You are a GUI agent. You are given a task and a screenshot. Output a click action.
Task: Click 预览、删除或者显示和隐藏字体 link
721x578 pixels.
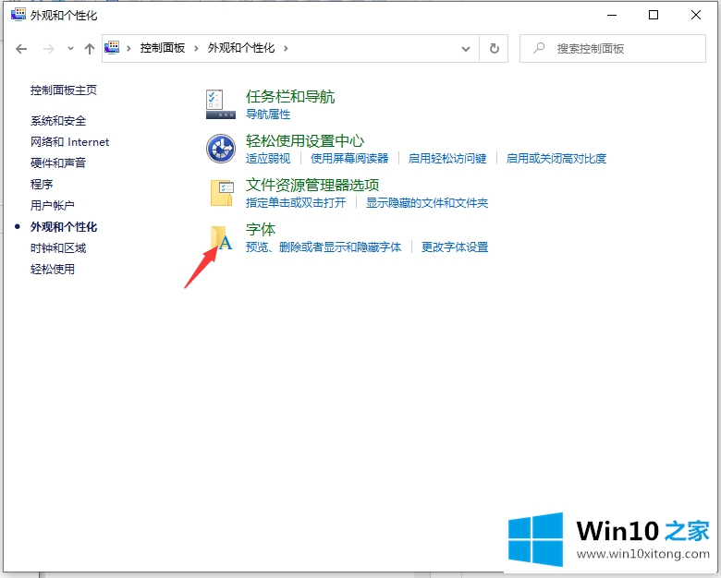pos(324,247)
